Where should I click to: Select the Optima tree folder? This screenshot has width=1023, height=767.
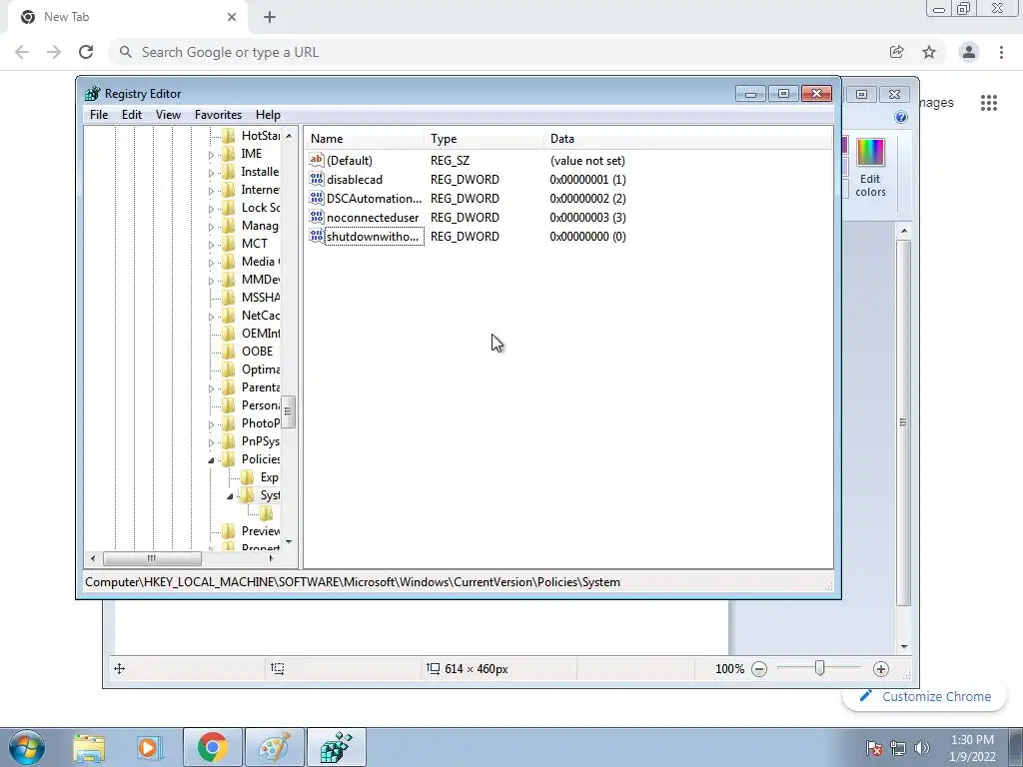(260, 370)
